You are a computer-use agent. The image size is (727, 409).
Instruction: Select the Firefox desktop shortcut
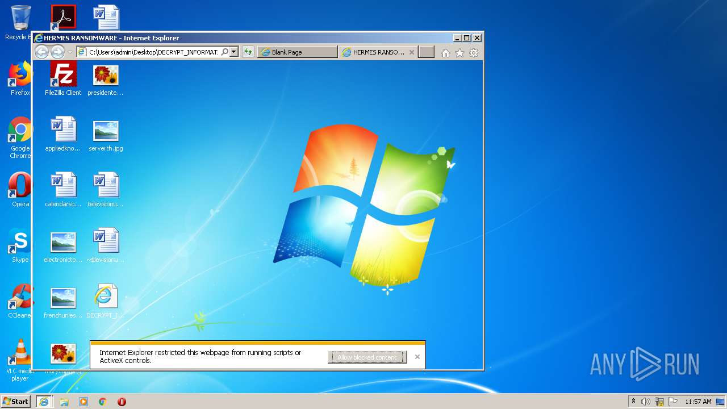(x=20, y=78)
